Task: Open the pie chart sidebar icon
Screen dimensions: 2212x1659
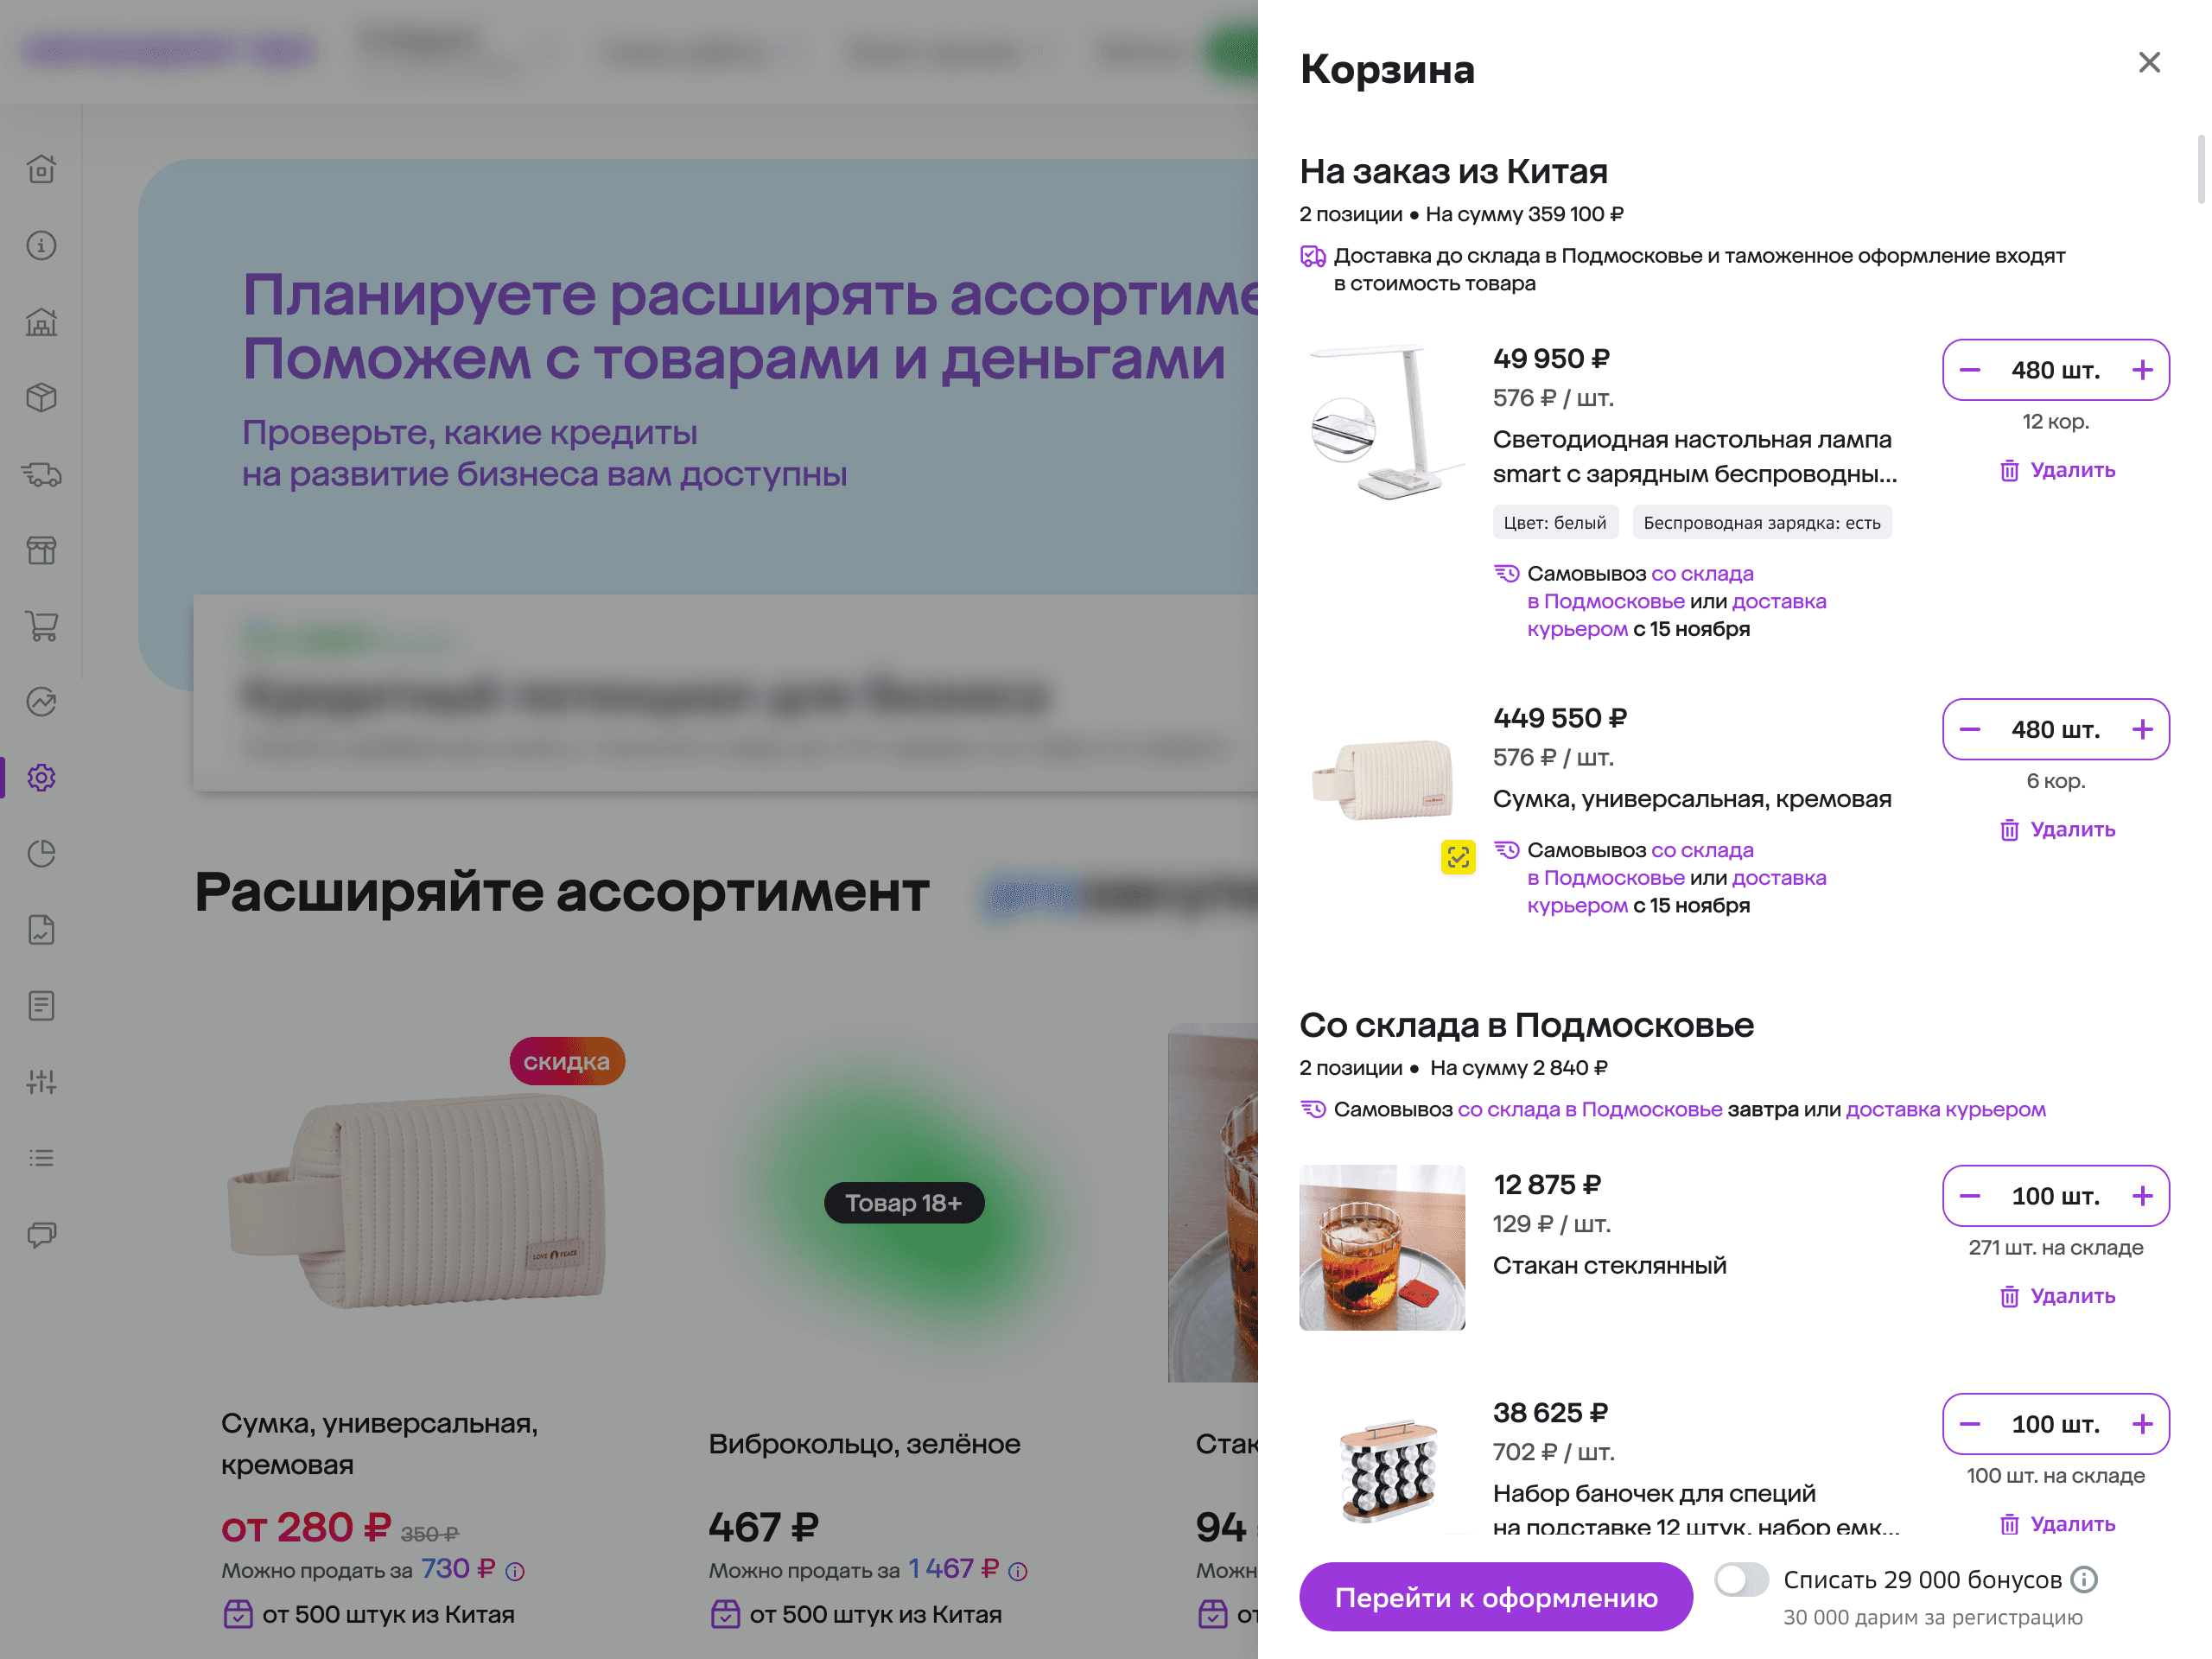Action: (41, 854)
